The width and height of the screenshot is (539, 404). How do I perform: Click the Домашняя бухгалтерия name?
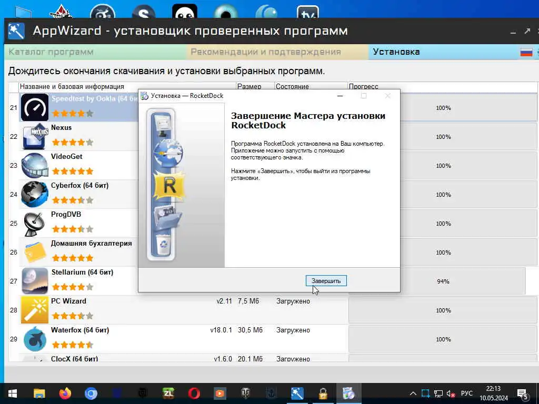click(x=92, y=243)
